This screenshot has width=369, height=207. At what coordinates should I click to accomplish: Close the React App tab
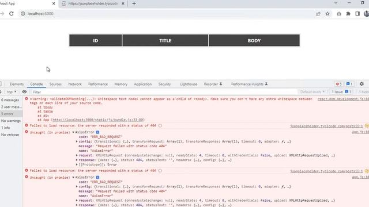(54, 3)
